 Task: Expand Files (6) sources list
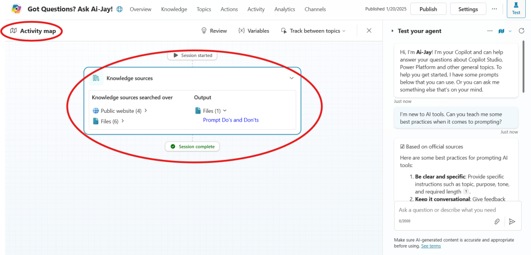click(122, 121)
